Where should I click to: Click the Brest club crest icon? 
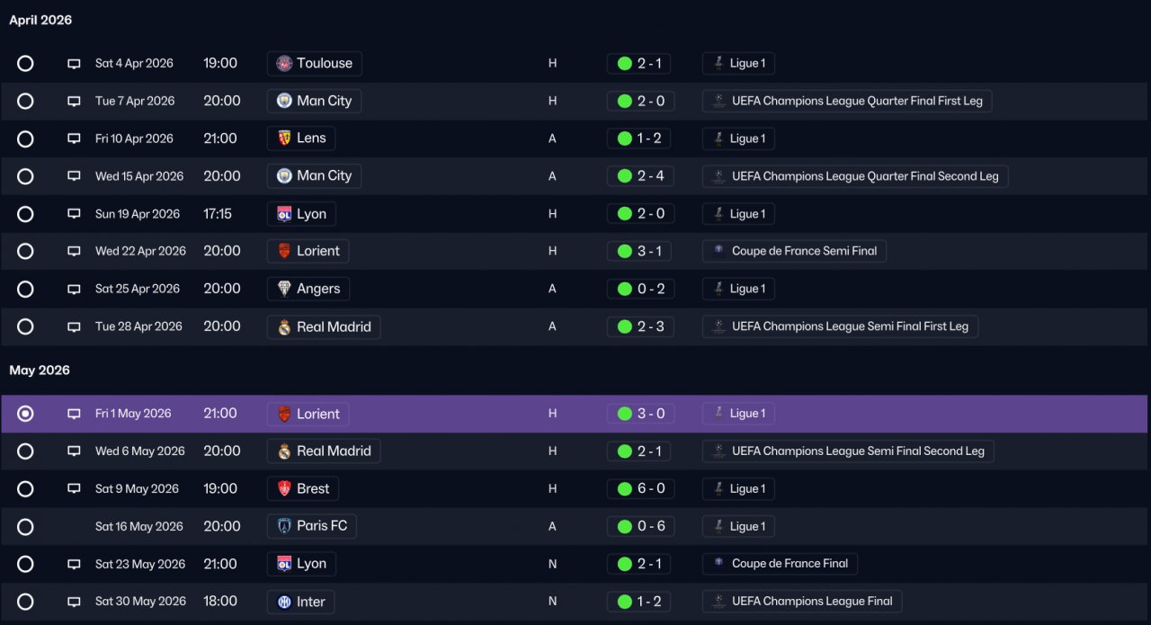point(284,488)
